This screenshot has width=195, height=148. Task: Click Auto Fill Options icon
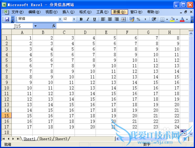(183, 132)
